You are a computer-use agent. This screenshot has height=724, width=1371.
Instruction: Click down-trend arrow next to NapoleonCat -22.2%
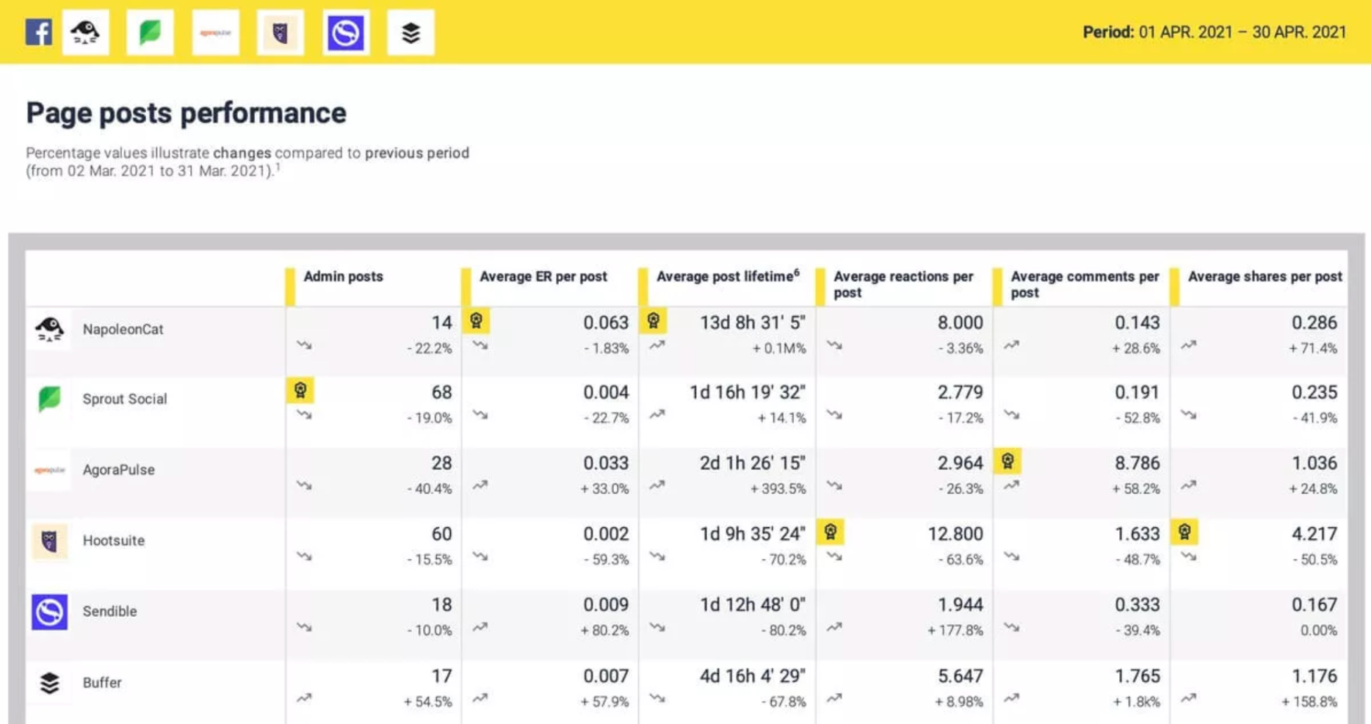304,345
